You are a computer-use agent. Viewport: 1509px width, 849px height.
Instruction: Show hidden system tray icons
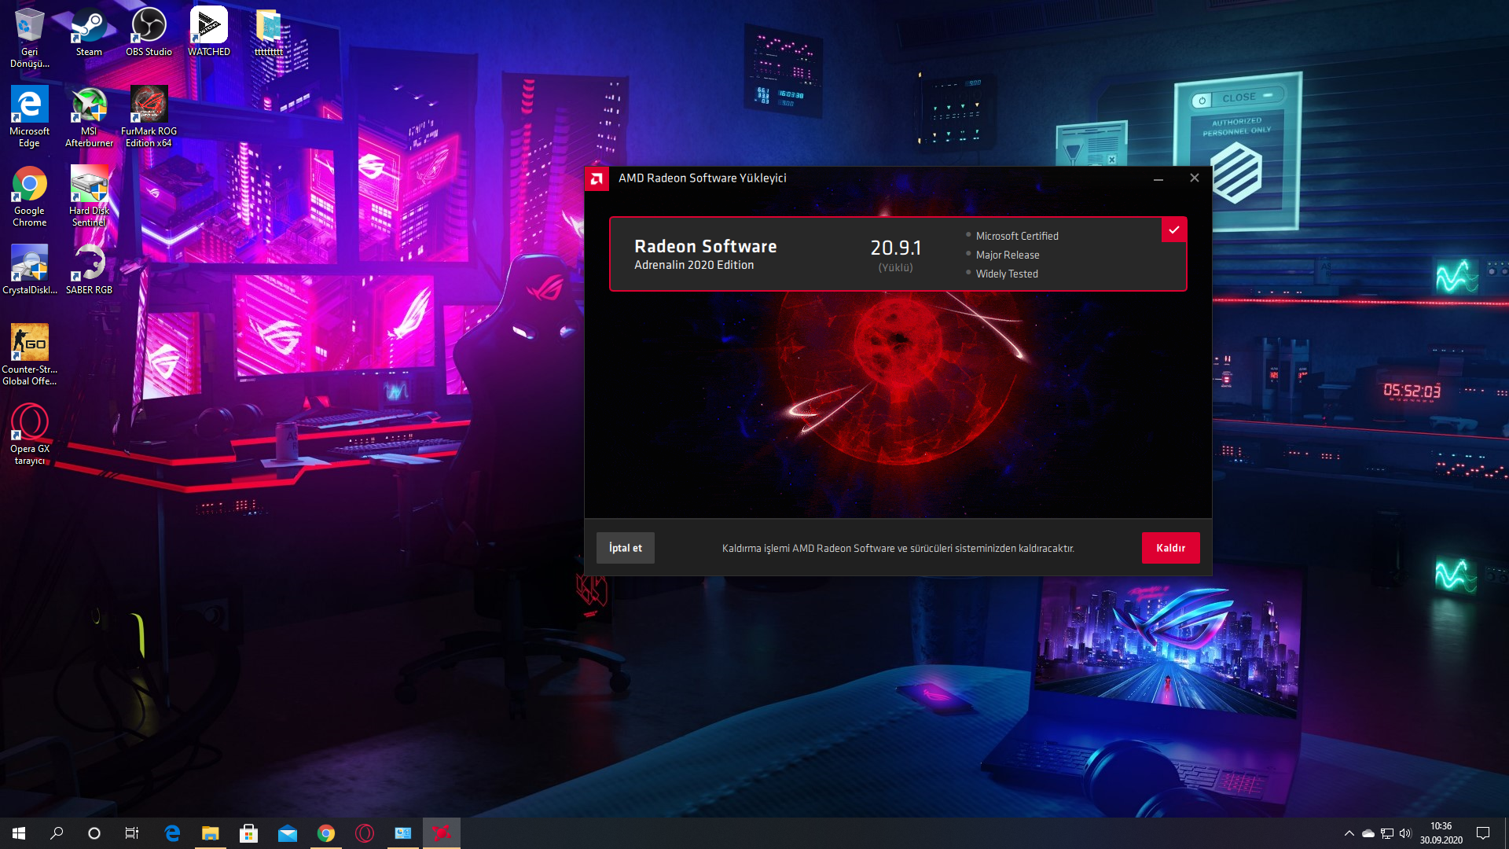coord(1349,833)
